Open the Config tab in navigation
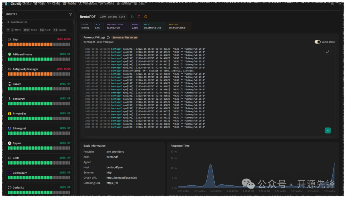 [54, 4]
